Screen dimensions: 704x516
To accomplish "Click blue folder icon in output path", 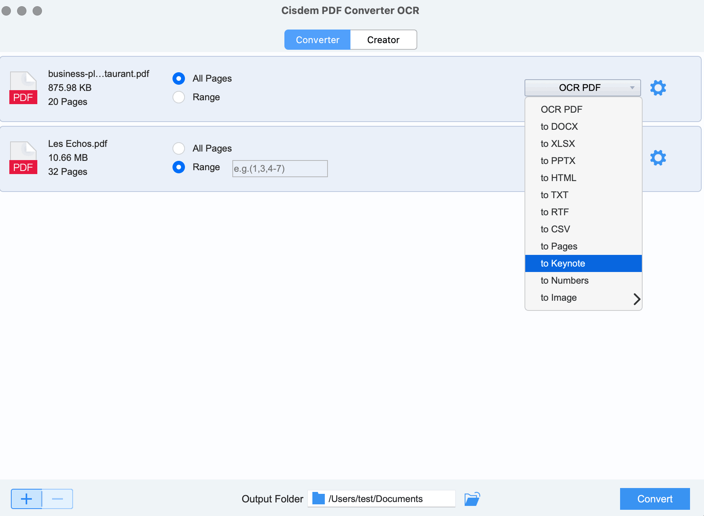I will point(319,499).
